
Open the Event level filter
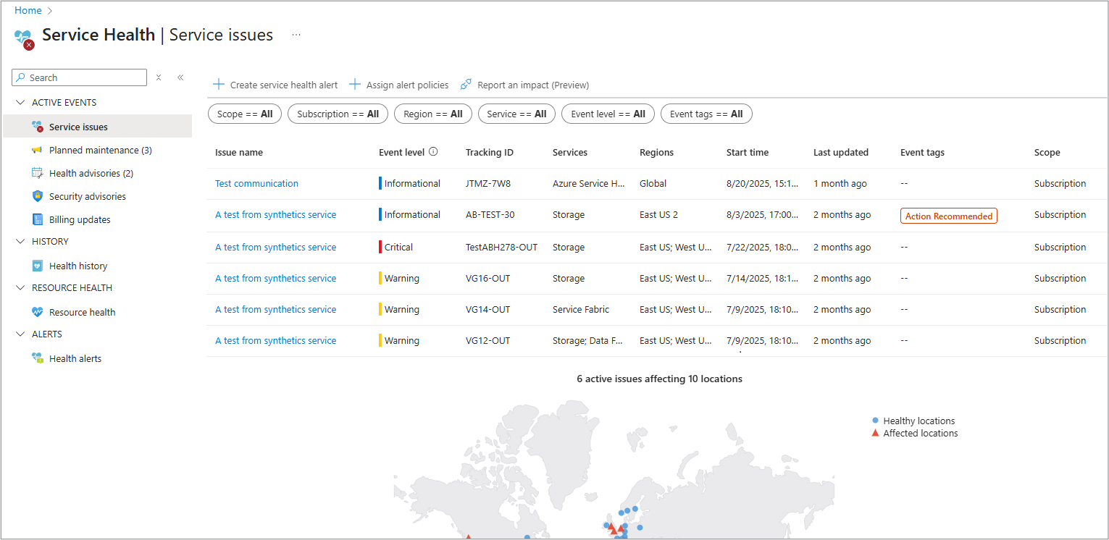[608, 114]
